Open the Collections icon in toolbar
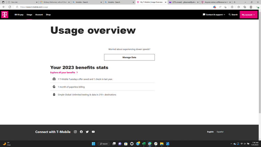The image size is (261, 147). pos(245,7)
